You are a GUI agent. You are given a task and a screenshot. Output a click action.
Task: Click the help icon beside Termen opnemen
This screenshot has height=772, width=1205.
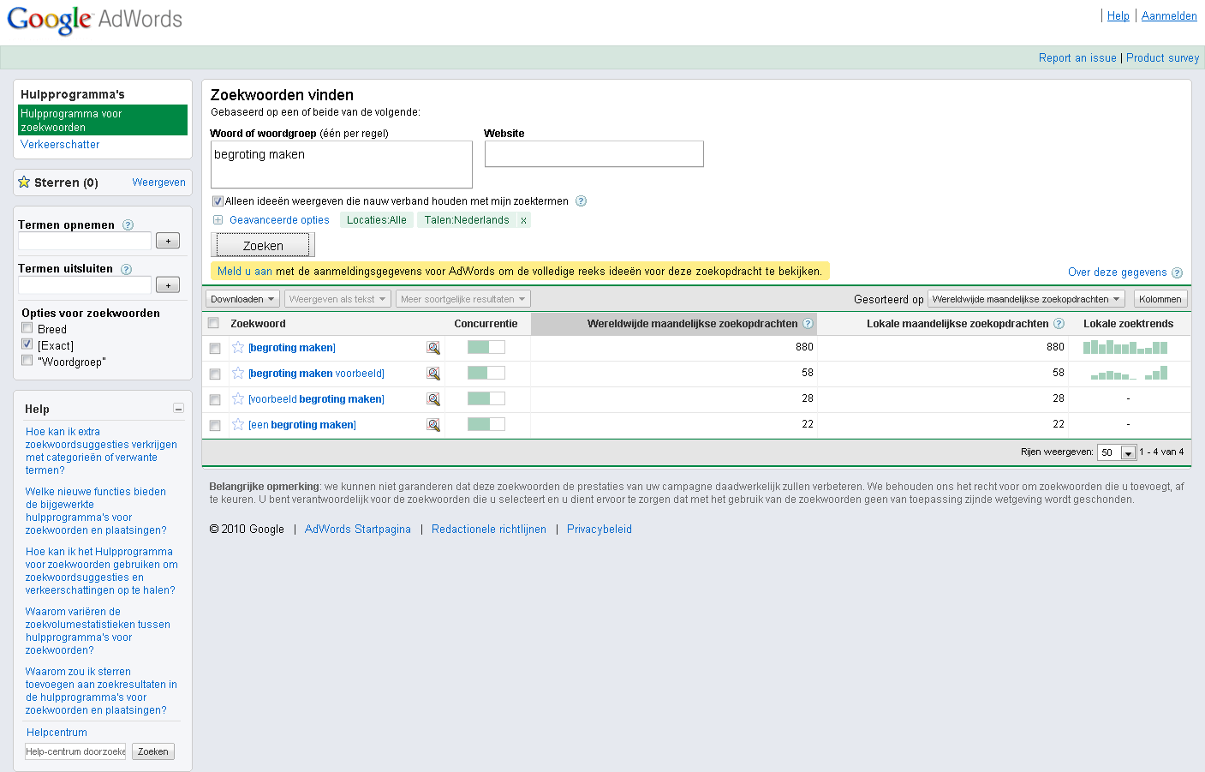[128, 224]
